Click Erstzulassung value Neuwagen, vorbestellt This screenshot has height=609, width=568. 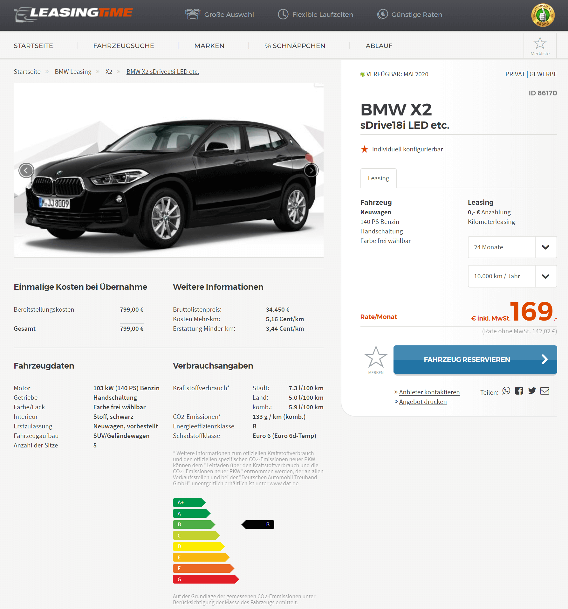(x=126, y=426)
